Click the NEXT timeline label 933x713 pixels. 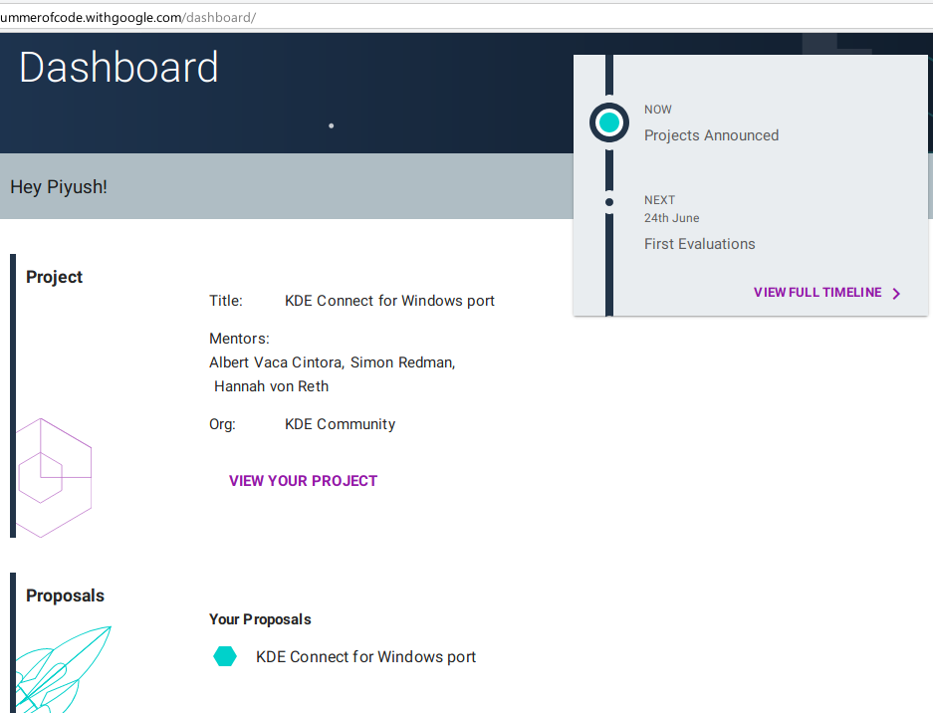(x=659, y=200)
